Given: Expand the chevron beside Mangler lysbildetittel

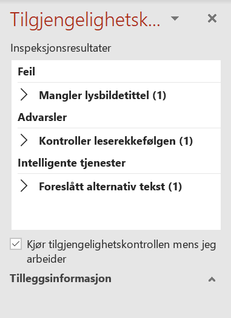Looking at the screenshot, I should [24, 95].
